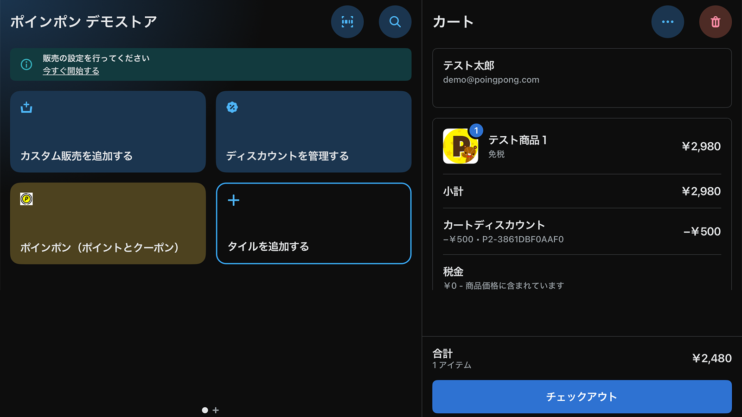Select the first page dot indicator
The height and width of the screenshot is (417, 742).
pyautogui.click(x=205, y=410)
